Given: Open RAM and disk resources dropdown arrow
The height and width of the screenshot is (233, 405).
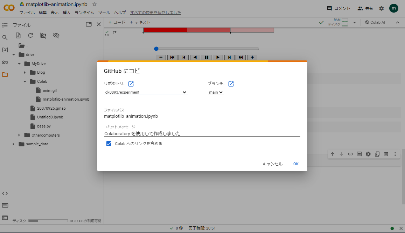Looking at the screenshot, I should 354,22.
